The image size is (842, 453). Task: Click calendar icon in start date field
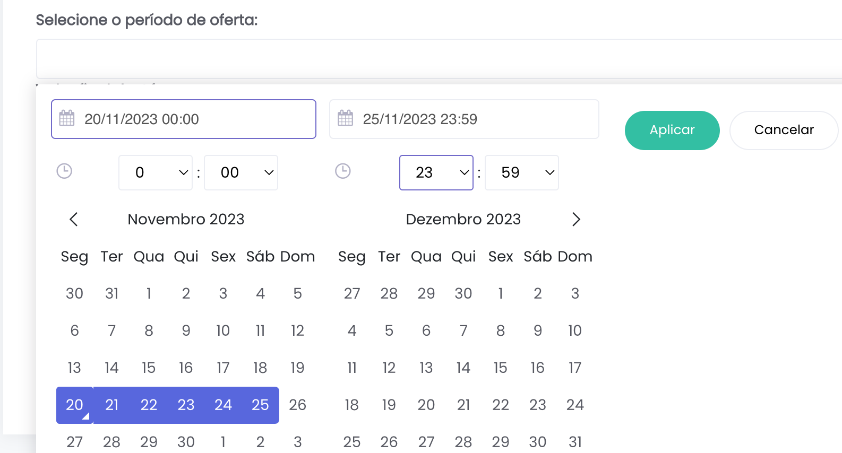coord(67,118)
